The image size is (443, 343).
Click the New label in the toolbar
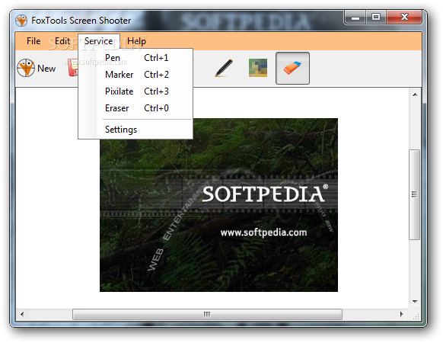[46, 69]
